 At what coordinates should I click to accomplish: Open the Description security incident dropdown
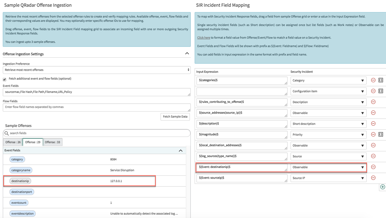coord(328,102)
